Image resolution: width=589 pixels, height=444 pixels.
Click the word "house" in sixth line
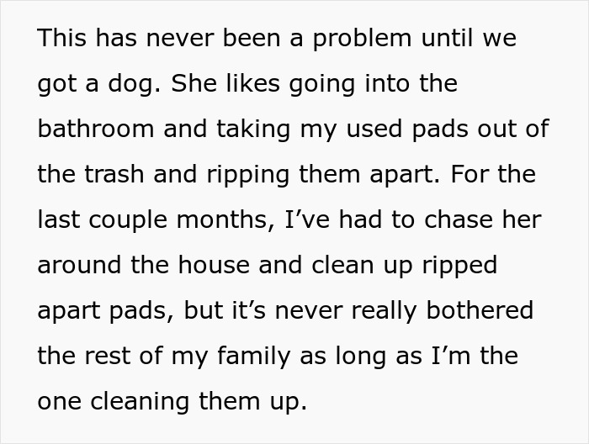[214, 265]
